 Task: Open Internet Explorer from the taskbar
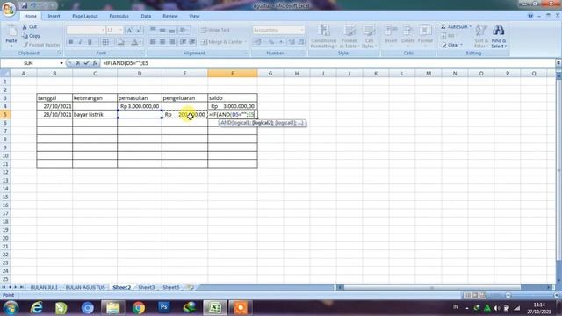point(37,308)
